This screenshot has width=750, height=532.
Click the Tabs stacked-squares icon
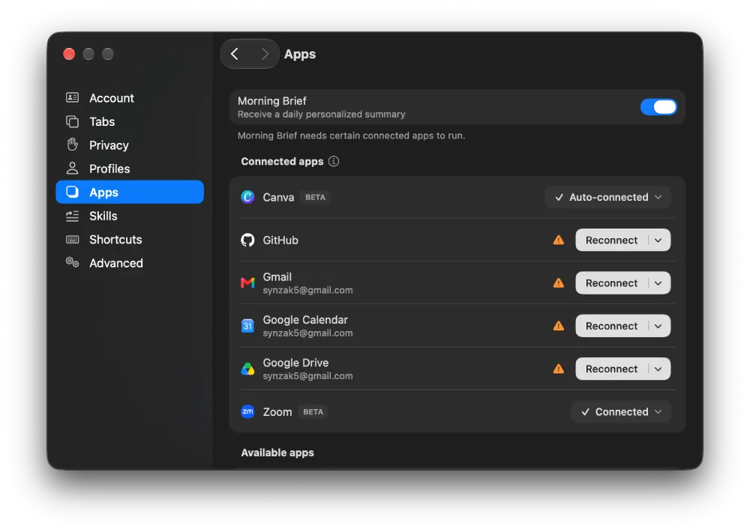click(x=72, y=121)
